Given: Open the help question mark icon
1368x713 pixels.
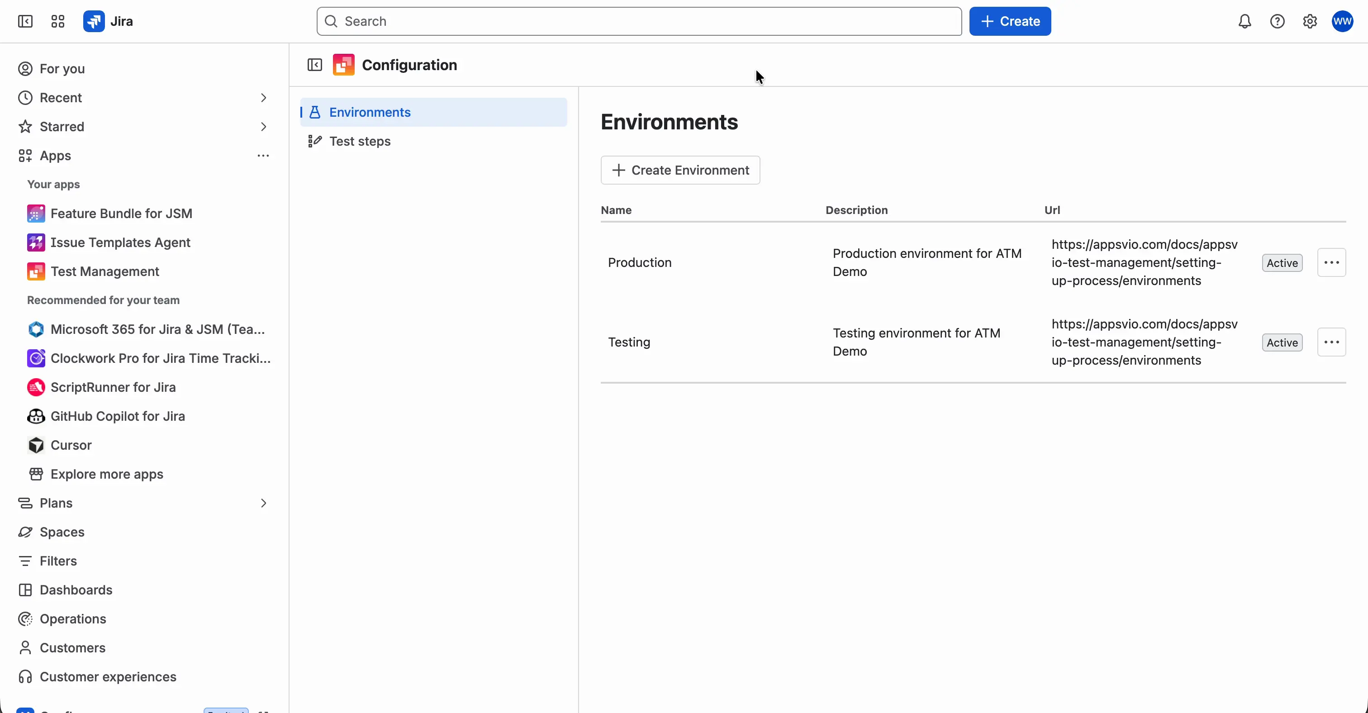Looking at the screenshot, I should click(1277, 21).
